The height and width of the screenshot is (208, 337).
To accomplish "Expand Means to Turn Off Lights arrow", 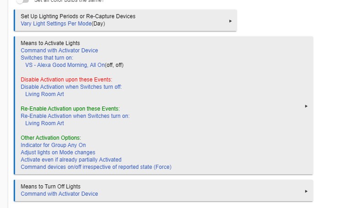I will tap(306, 191).
